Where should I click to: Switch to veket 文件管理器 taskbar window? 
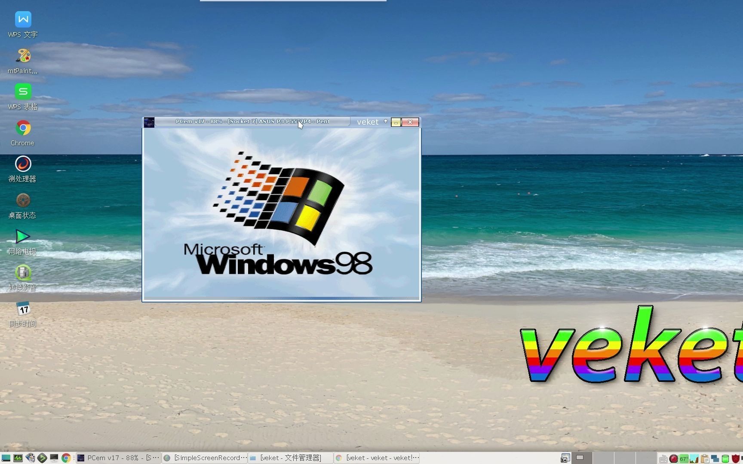[x=291, y=458]
